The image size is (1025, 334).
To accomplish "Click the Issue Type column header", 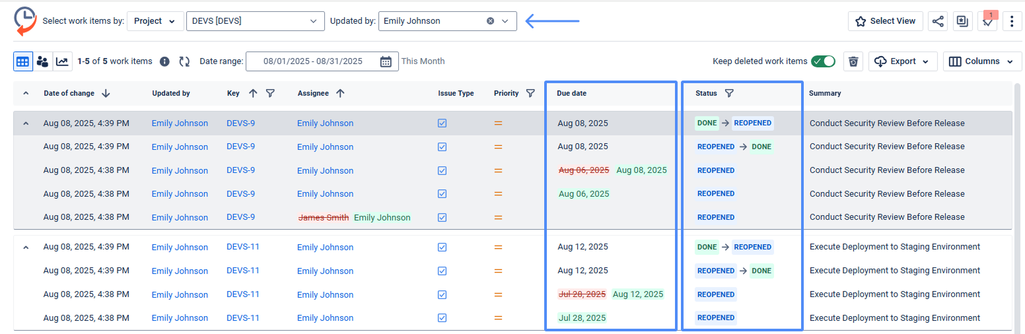I will click(456, 93).
